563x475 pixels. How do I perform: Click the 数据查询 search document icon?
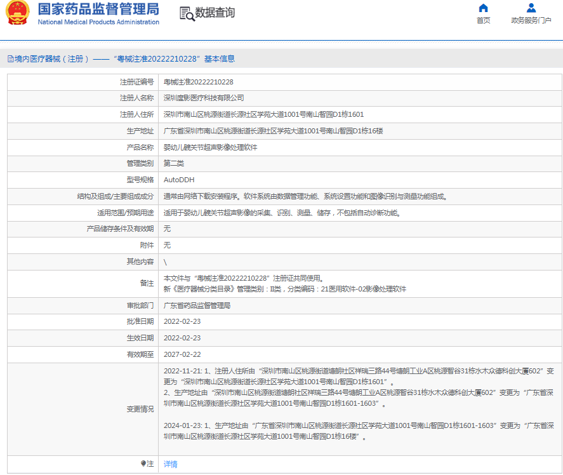click(x=187, y=14)
